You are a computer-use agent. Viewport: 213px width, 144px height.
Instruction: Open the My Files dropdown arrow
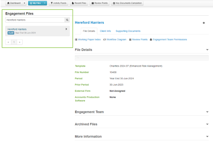[x=45, y=3]
